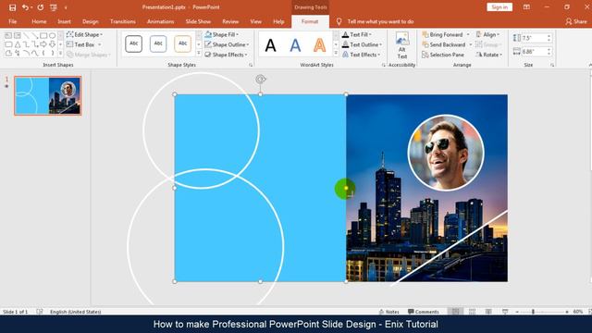Viewport: 592px width, 333px height.
Task: Pick the isosceles triangle shape in the shapes gallery
Action: pos(18,44)
